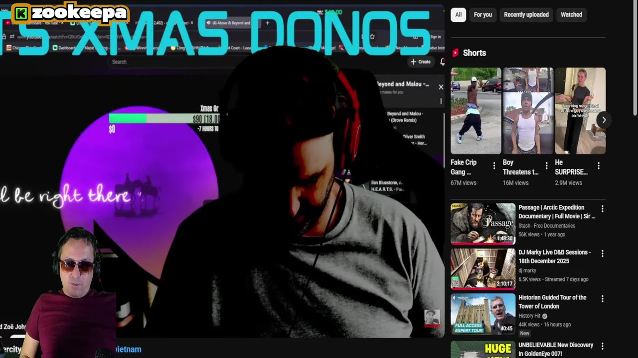
Task: Click the Create button in streamed YouTube header
Action: (421, 62)
